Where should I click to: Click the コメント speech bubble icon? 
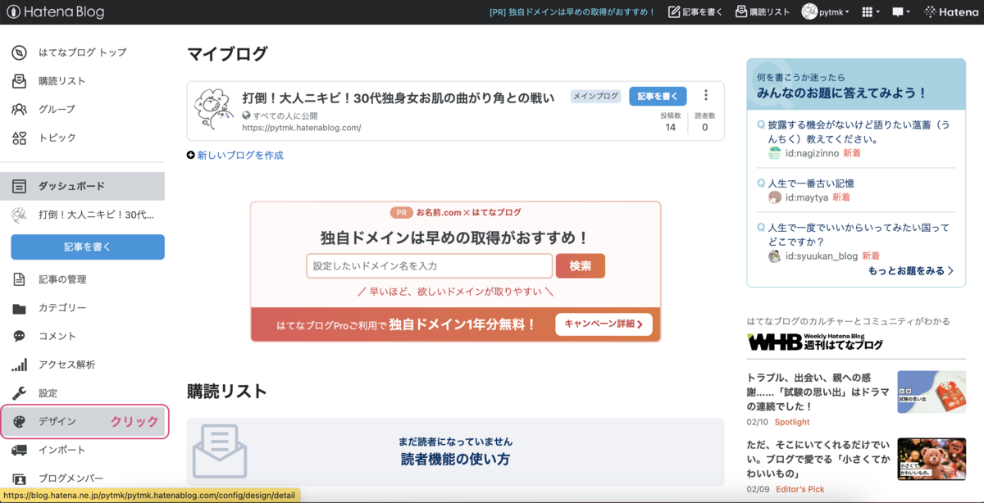pos(20,336)
